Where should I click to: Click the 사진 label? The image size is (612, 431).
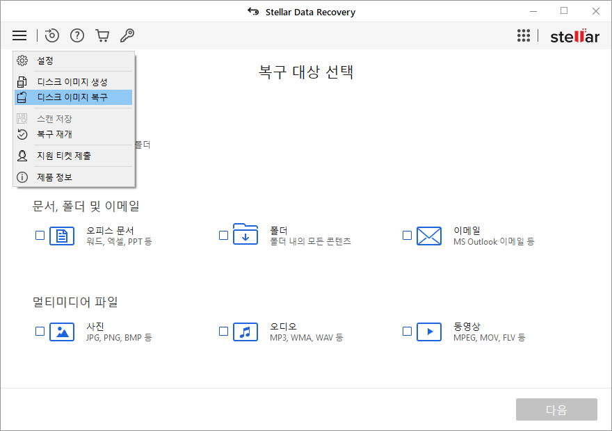coord(95,326)
